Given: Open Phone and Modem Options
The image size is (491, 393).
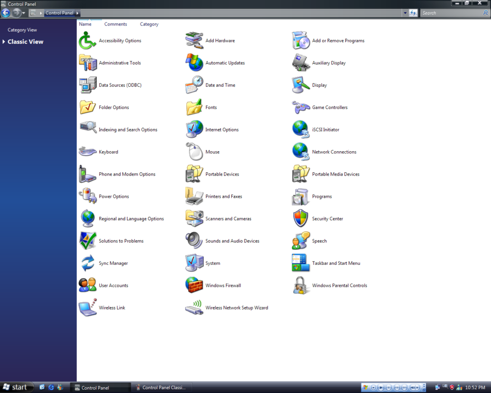Looking at the screenshot, I should [x=117, y=174].
